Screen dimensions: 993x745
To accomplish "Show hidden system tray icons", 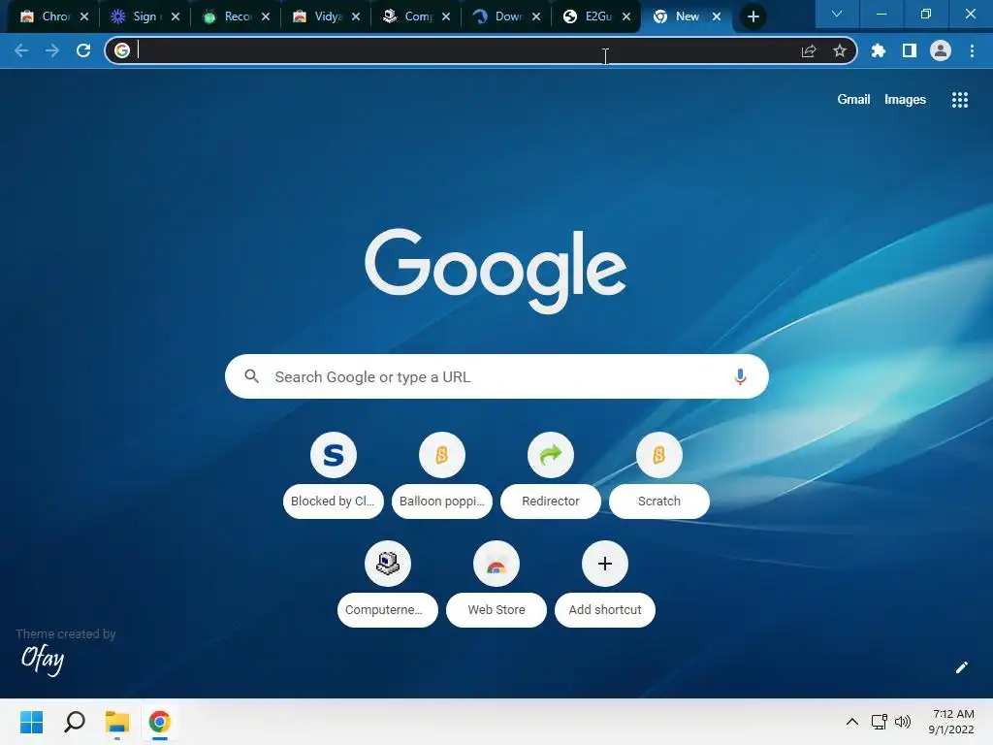I will pyautogui.click(x=852, y=722).
